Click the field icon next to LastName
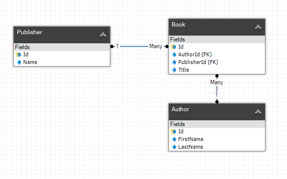The width and height of the screenshot is (287, 179). tap(174, 147)
